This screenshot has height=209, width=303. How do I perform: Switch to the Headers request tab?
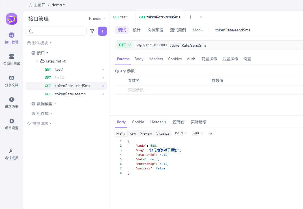pyautogui.click(x=156, y=59)
